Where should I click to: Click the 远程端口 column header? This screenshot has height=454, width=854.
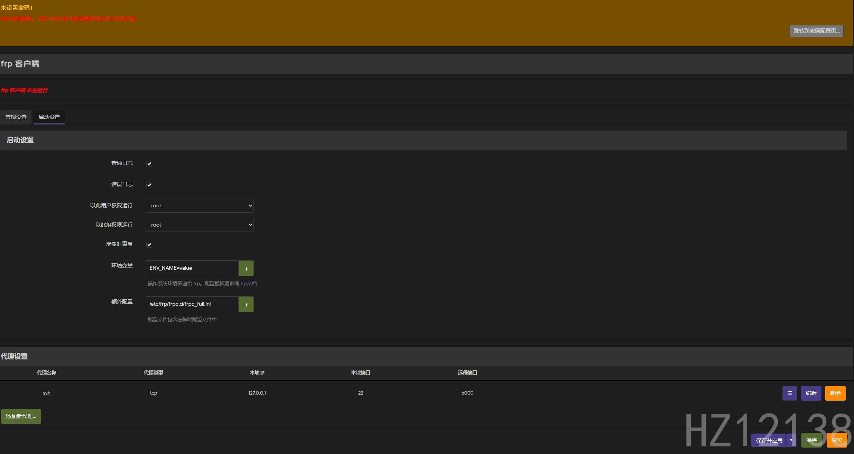point(467,373)
